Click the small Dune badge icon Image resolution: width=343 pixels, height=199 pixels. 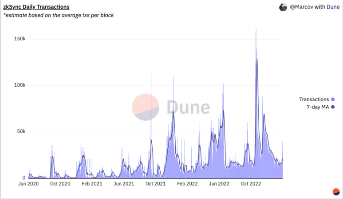pos(336,191)
